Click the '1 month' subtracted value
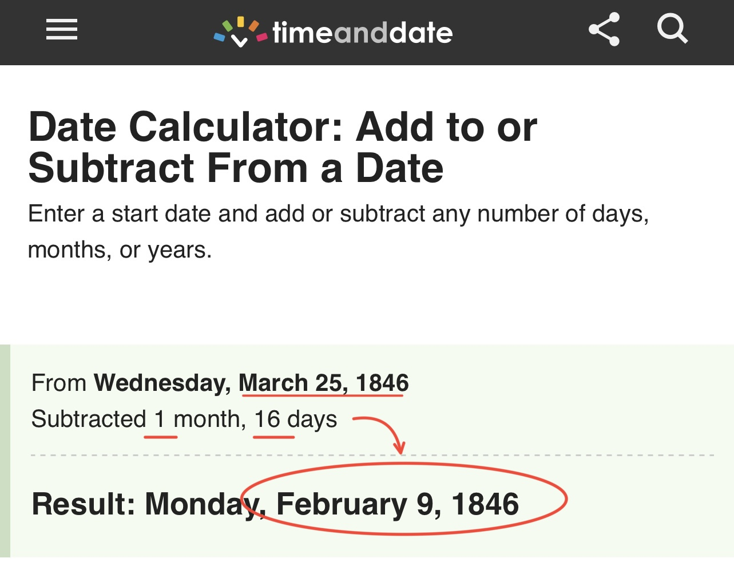 click(196, 419)
